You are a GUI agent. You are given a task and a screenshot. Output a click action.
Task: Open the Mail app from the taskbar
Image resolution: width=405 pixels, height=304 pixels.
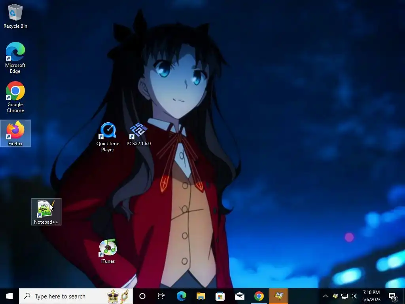pos(239,296)
